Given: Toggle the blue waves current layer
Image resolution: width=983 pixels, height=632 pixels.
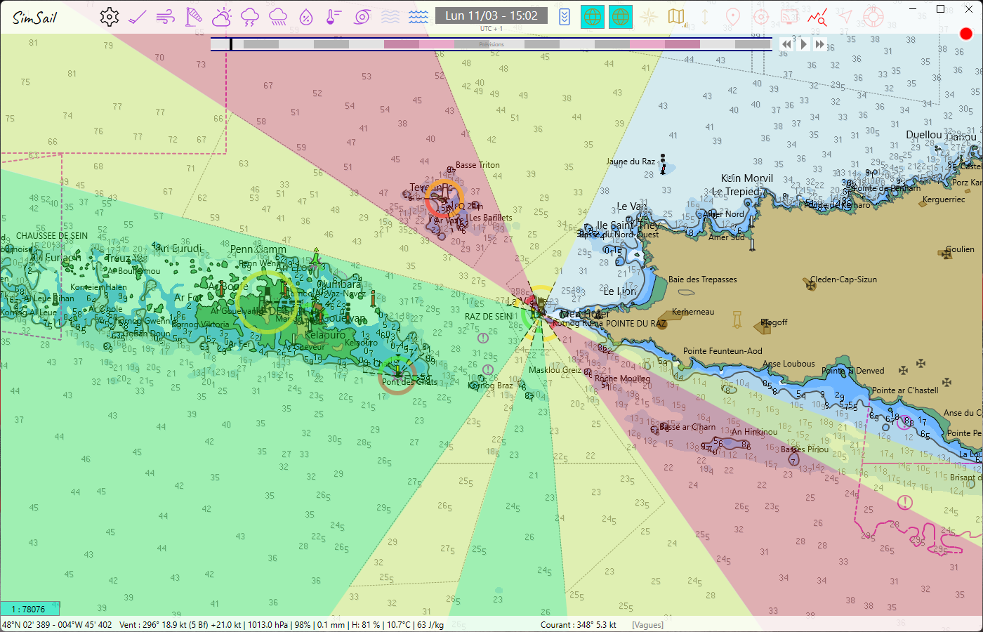Looking at the screenshot, I should click(418, 17).
